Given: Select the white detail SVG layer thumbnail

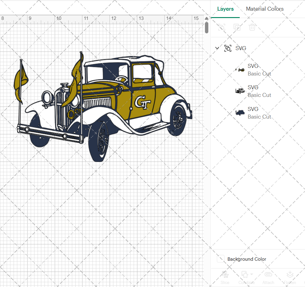Looking at the screenshot, I should coord(240,91).
